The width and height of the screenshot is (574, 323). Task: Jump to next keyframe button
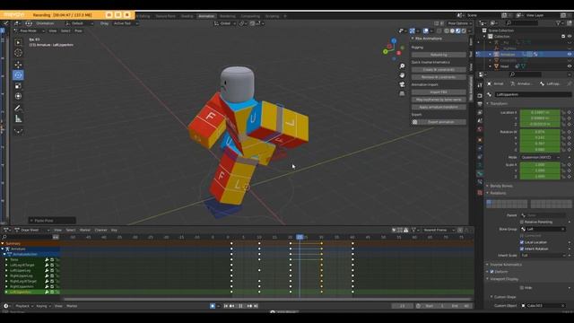click(249, 306)
